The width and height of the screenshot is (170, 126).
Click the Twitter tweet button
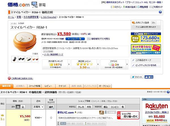(137, 77)
